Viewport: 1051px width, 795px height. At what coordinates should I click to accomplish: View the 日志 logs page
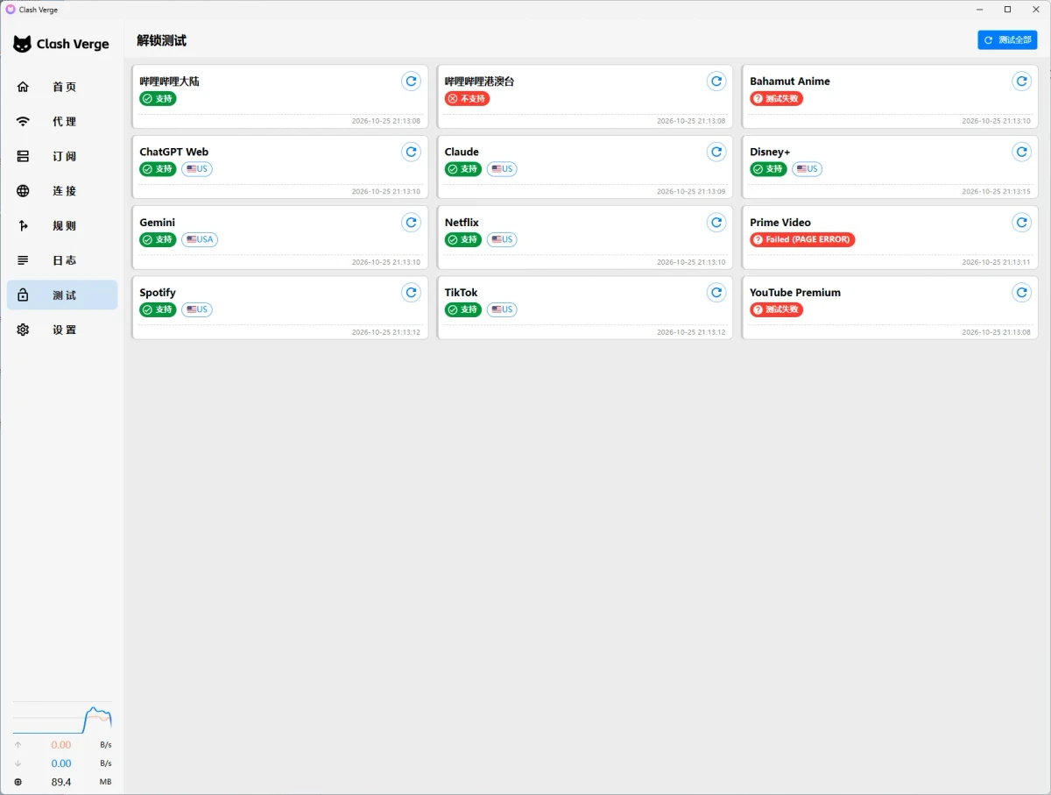62,260
